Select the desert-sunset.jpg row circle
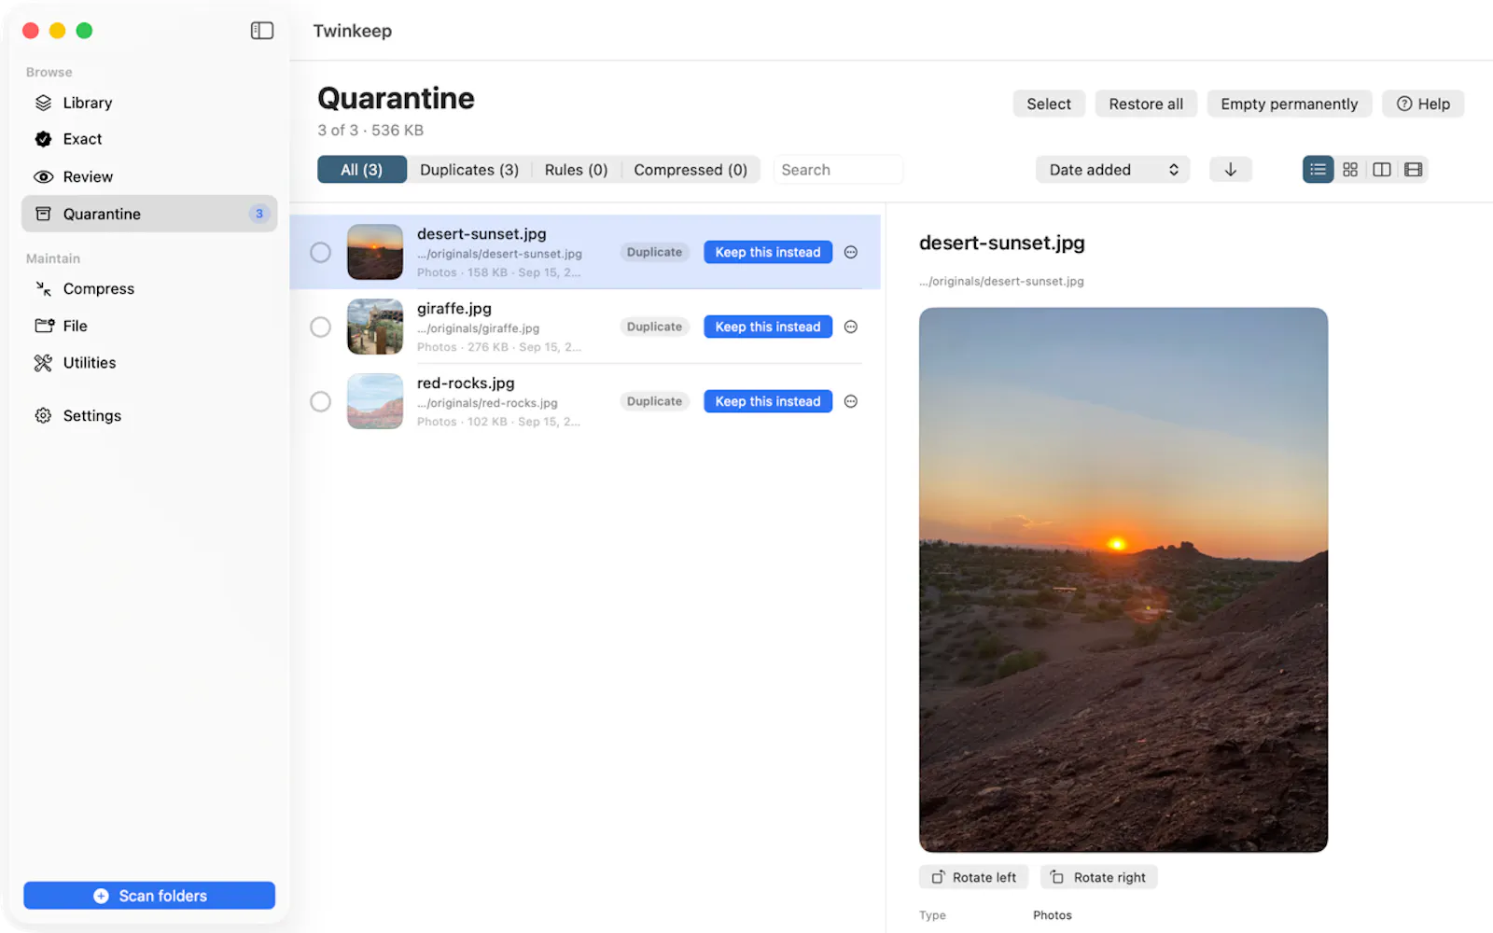This screenshot has width=1493, height=933. [320, 252]
